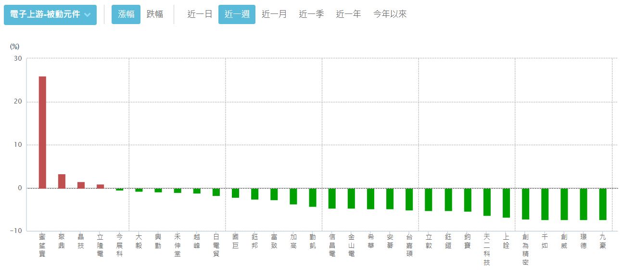The height and width of the screenshot is (271, 622).
Task: Click the 立隆電 axis label
Action: pyautogui.click(x=100, y=246)
